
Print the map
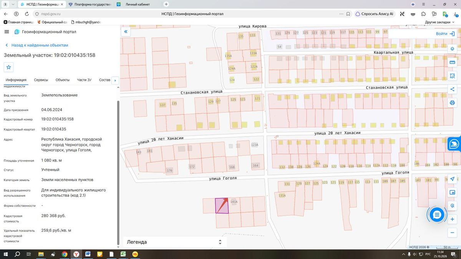[x=452, y=103]
